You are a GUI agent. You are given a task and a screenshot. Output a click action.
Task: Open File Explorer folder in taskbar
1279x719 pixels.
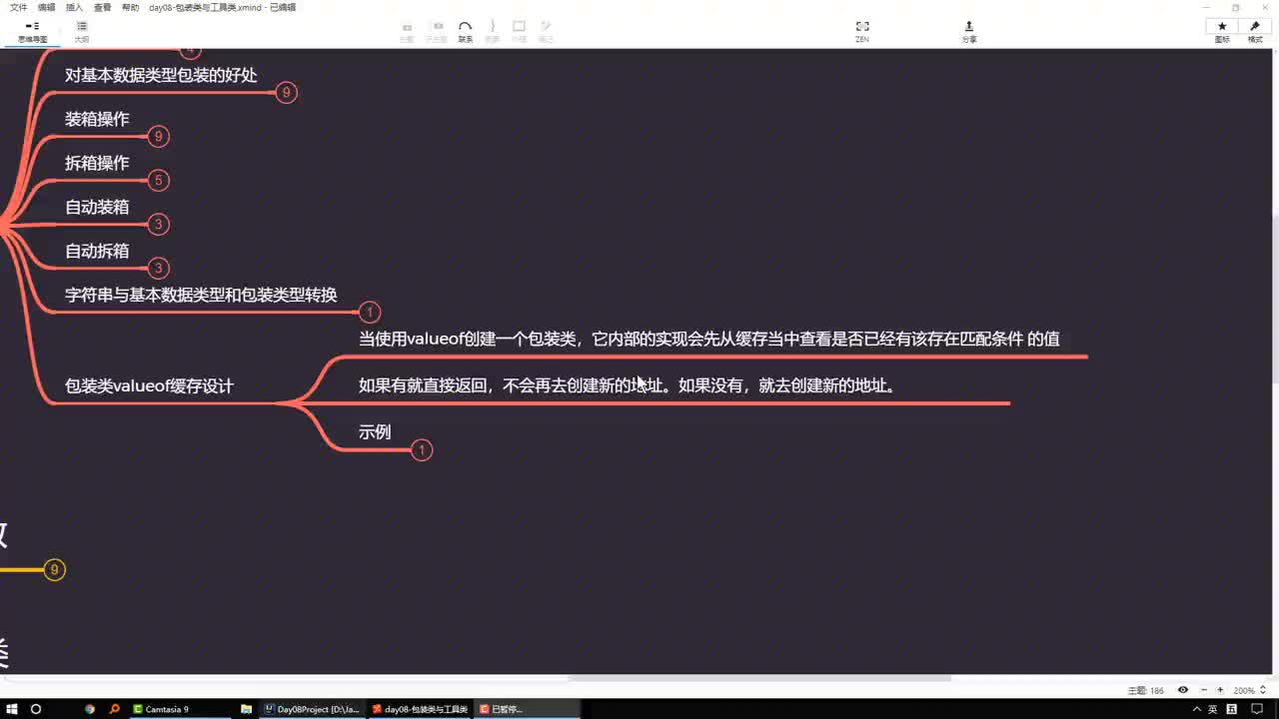(x=246, y=709)
